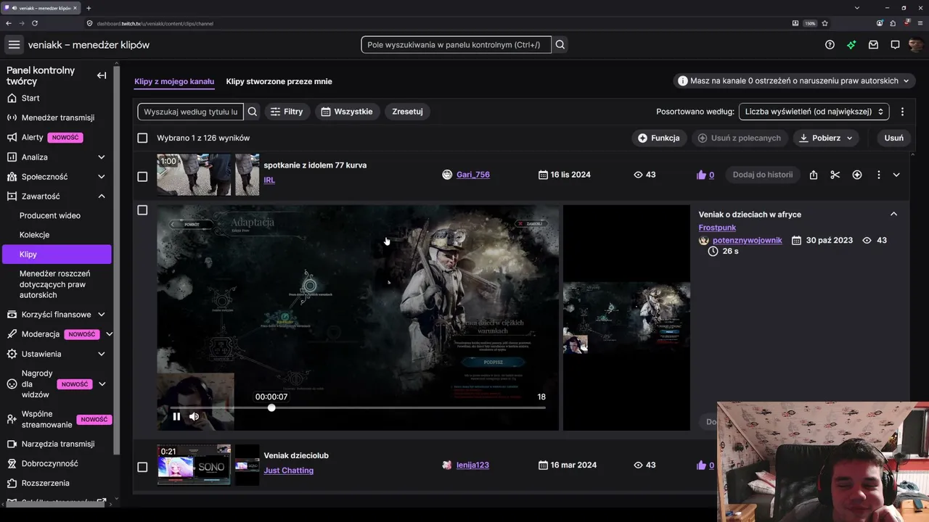The image size is (929, 522).
Task: Expand the Moderacja sidebar section
Action: tap(109, 334)
